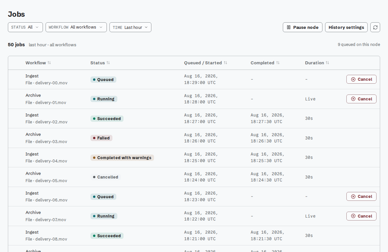The height and width of the screenshot is (252, 388).
Task: Click the 18:26:30 UTC completed time
Action: [x=266, y=141]
